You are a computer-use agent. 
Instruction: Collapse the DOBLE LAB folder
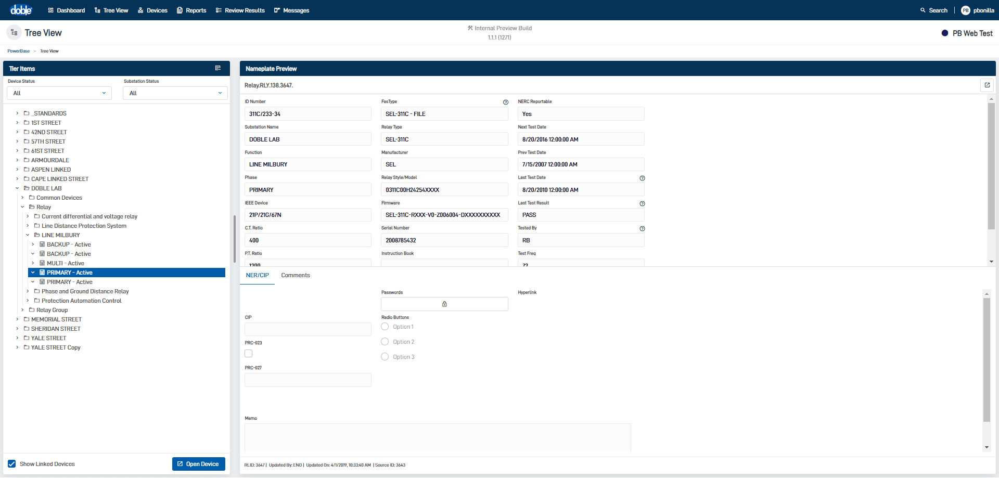17,188
